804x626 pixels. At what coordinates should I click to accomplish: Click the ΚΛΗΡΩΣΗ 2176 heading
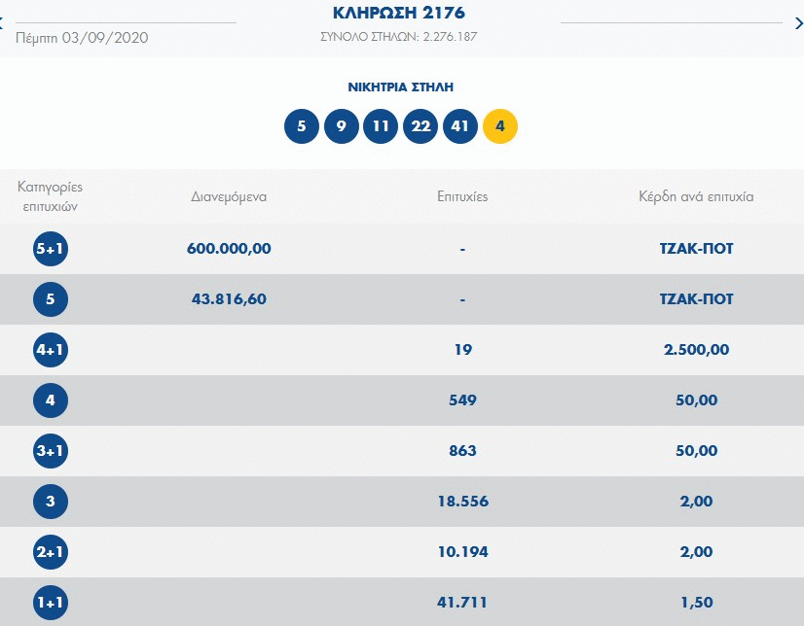coord(401,13)
